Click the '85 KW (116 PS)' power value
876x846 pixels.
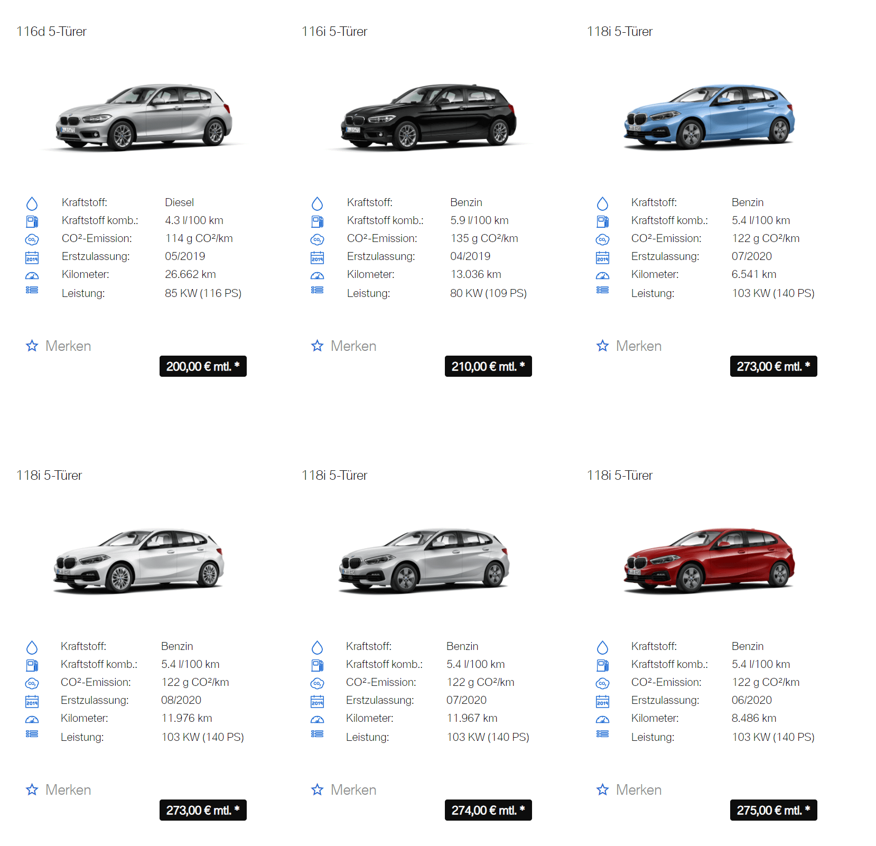click(203, 293)
